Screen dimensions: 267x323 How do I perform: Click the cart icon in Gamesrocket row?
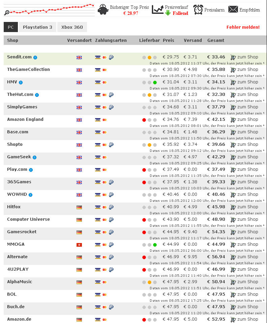coord(233,232)
